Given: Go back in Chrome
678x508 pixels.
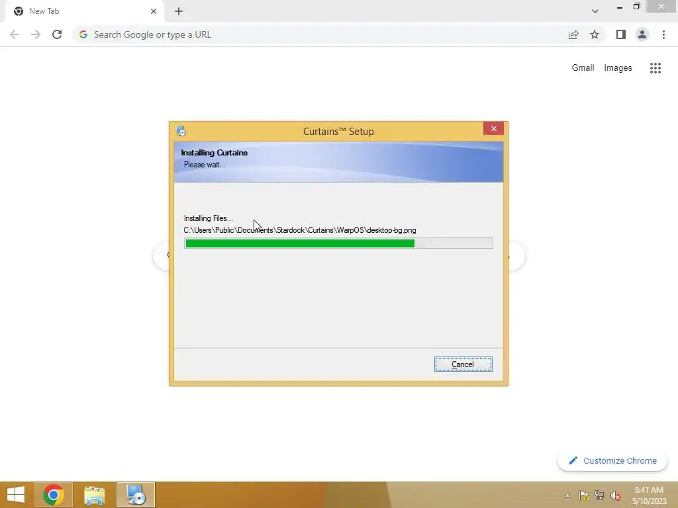Looking at the screenshot, I should click(15, 34).
